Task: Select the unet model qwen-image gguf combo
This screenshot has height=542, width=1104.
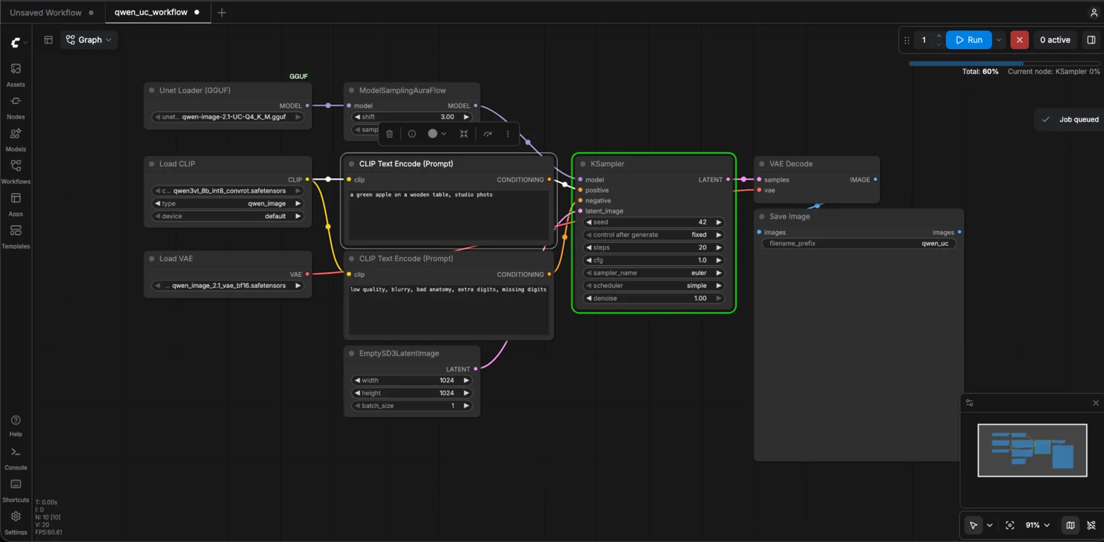Action: [228, 117]
